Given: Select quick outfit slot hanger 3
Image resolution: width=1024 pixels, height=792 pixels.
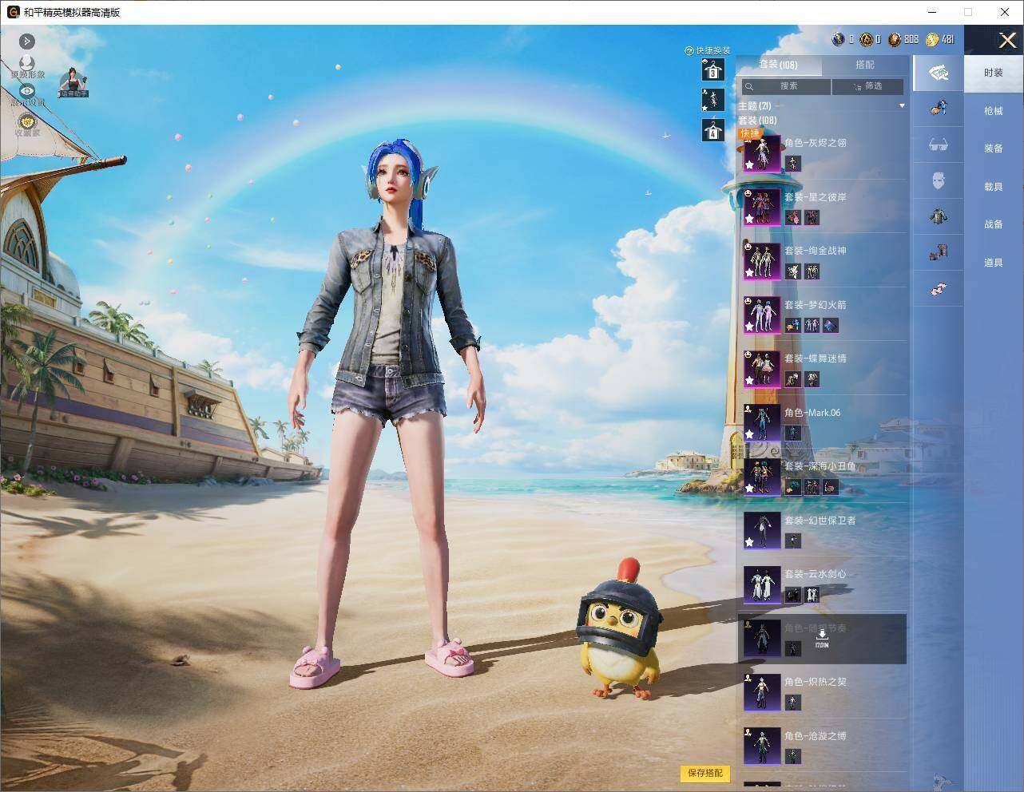Looking at the screenshot, I should tap(712, 70).
